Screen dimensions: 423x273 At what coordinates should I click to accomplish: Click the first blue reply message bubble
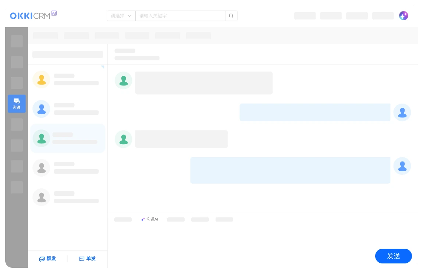click(x=315, y=112)
